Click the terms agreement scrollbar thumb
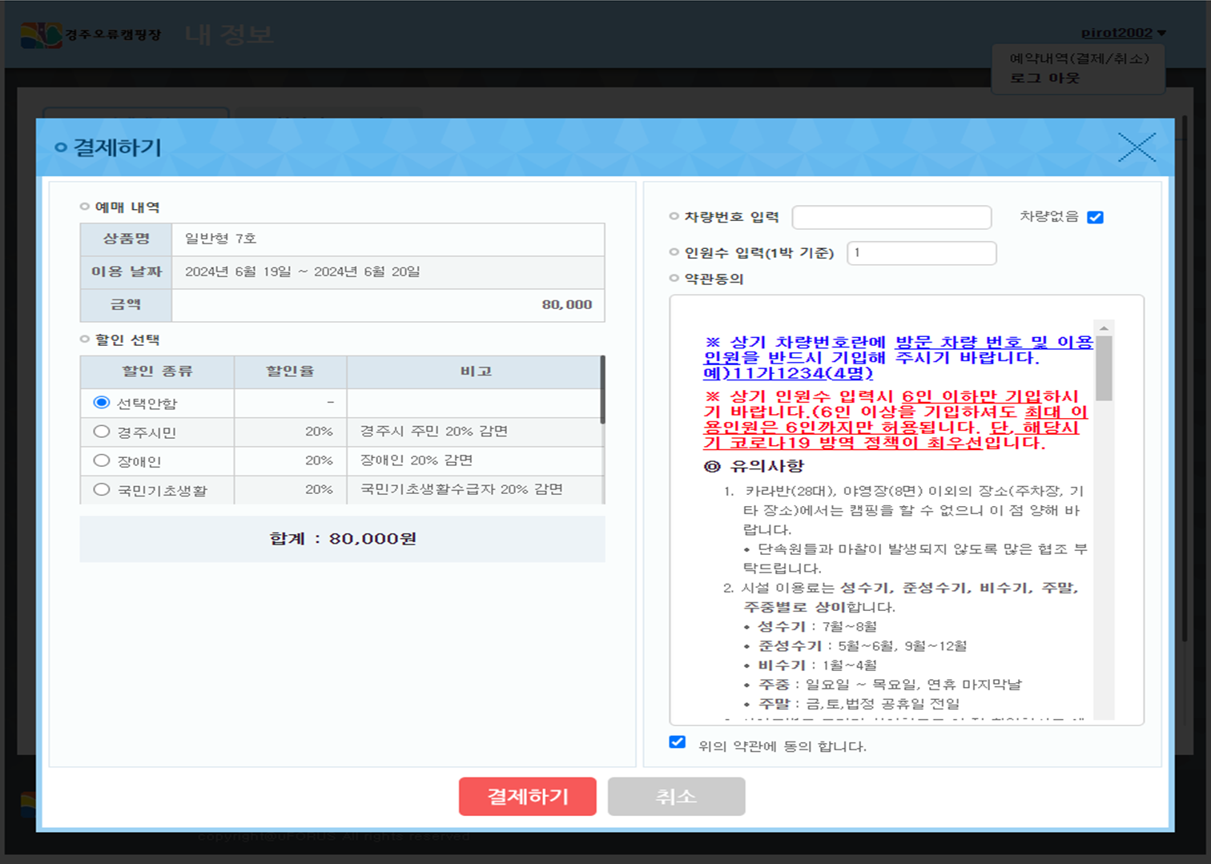Image resolution: width=1211 pixels, height=864 pixels. (1104, 368)
